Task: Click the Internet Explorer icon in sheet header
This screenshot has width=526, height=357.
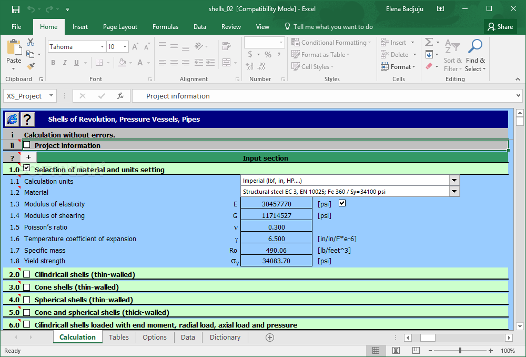Action: coord(12,119)
